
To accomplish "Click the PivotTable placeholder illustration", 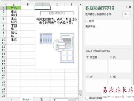I will tap(57, 48).
